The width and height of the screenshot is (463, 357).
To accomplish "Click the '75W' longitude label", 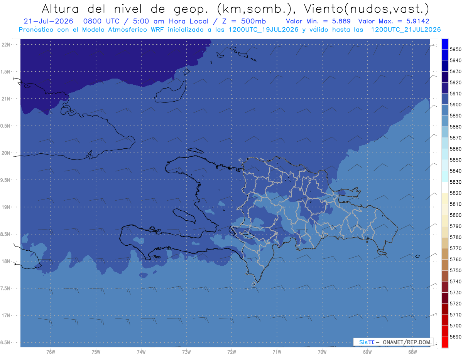I will [96, 352].
